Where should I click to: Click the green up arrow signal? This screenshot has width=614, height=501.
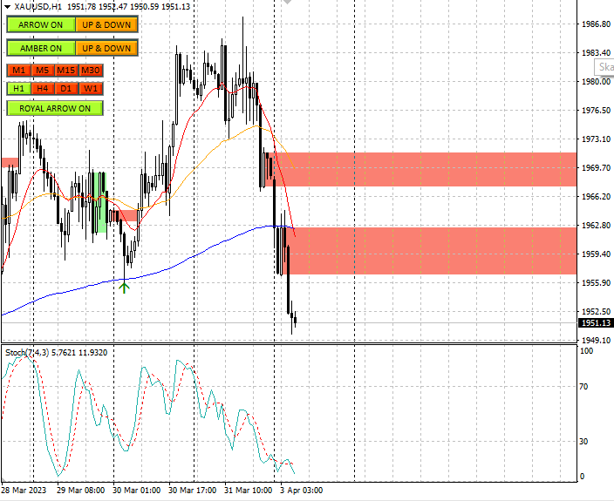pyautogui.click(x=124, y=288)
